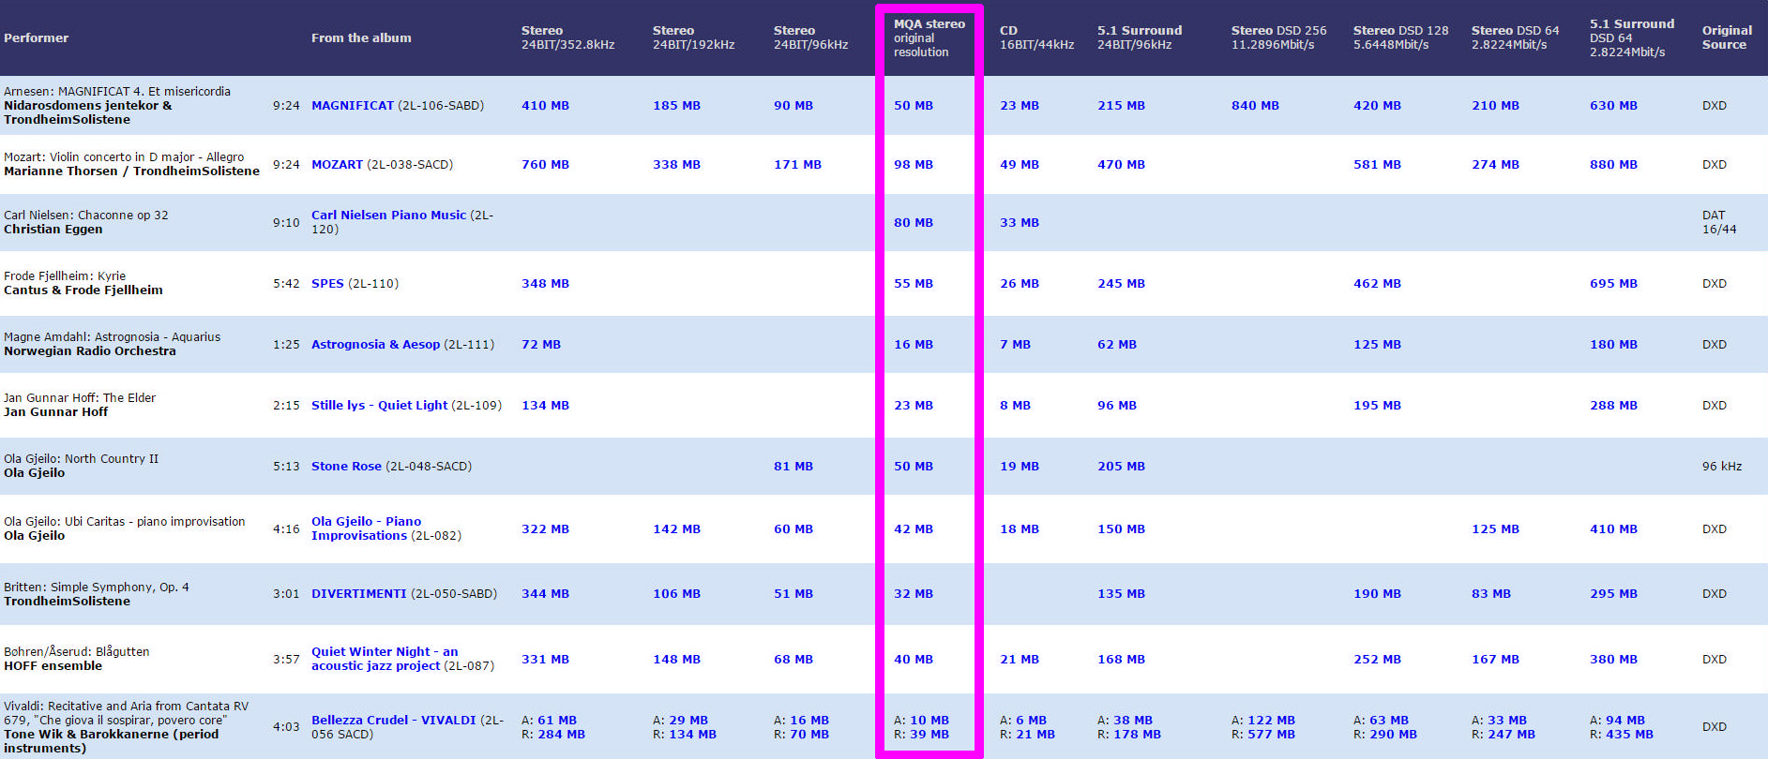This screenshot has width=1768, height=759.
Task: Download the 695 MB SPES surround DSD file
Action: click(x=1613, y=284)
